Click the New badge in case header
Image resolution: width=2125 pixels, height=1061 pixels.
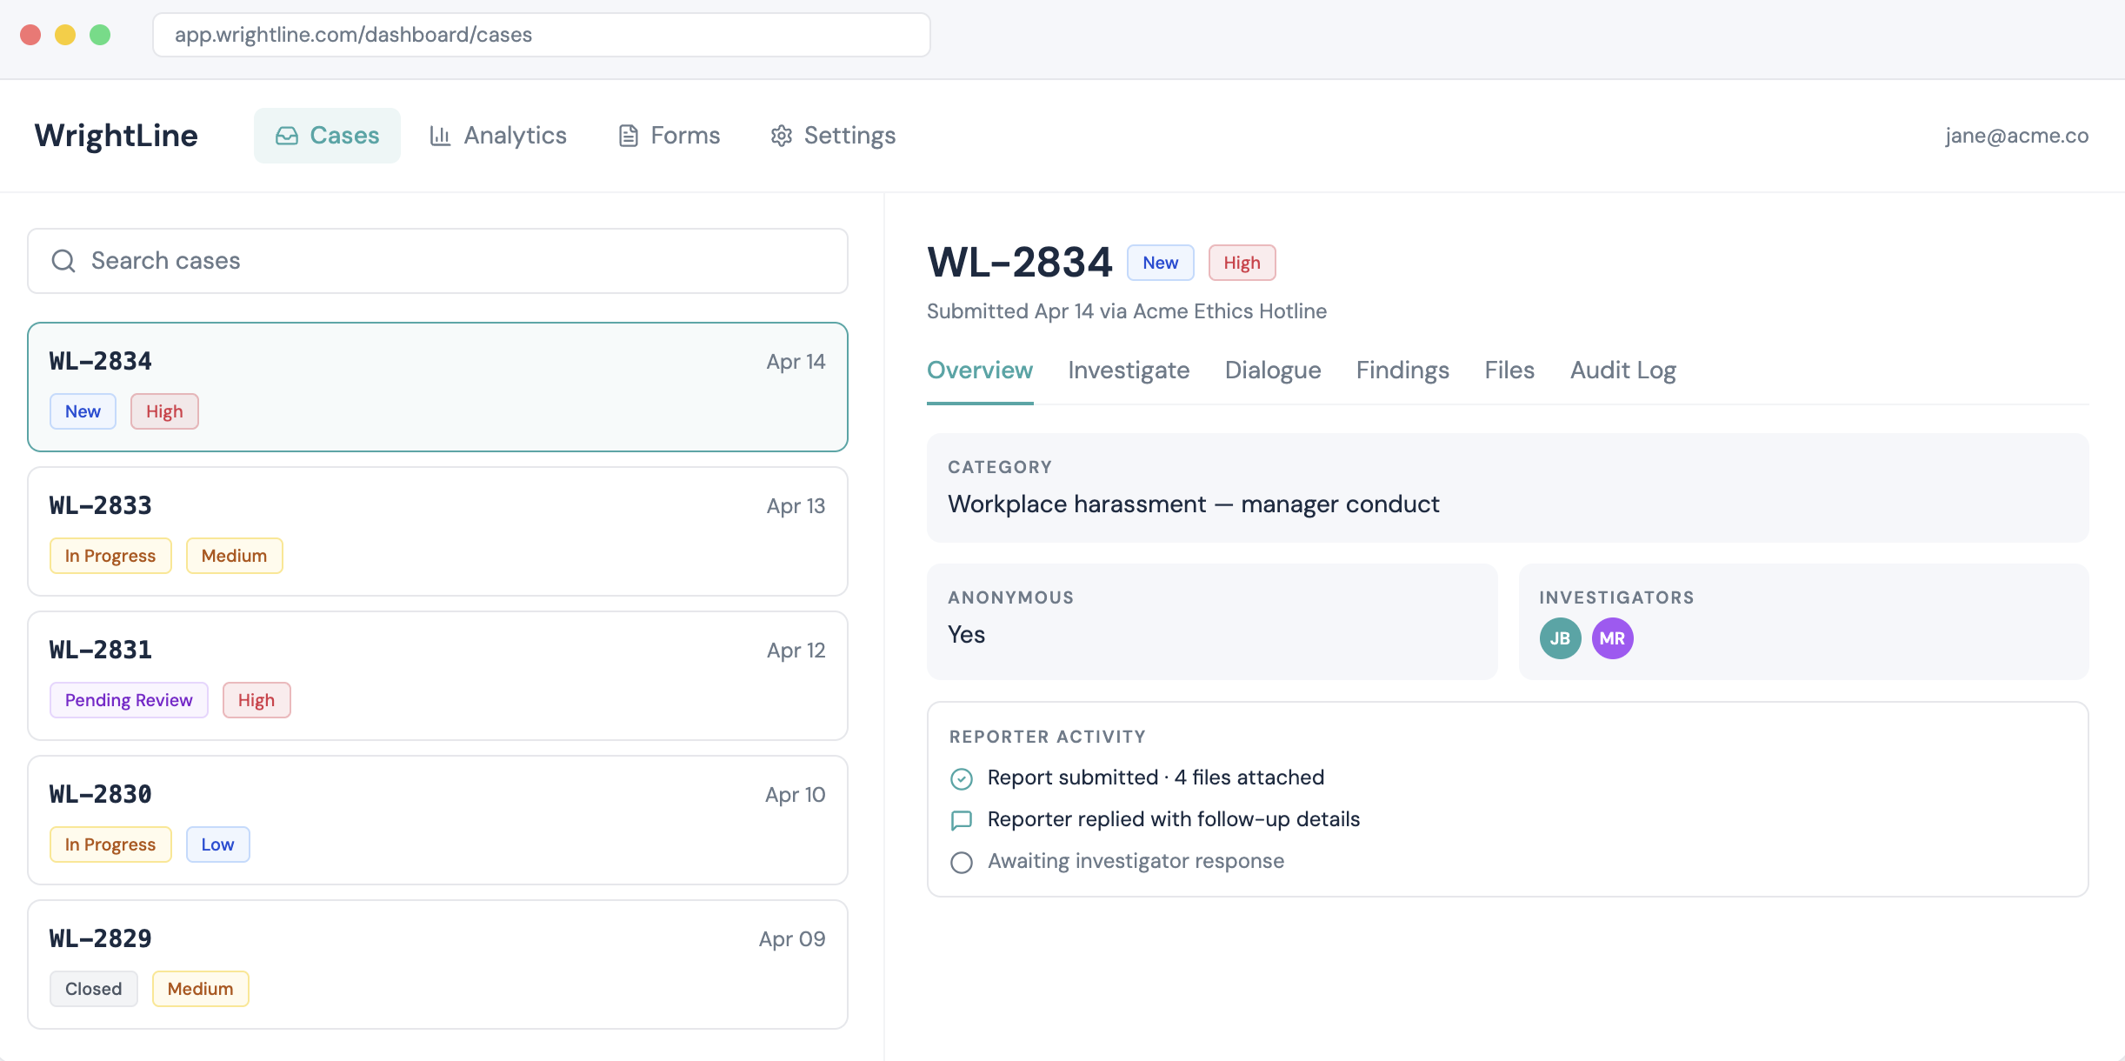coord(1160,263)
